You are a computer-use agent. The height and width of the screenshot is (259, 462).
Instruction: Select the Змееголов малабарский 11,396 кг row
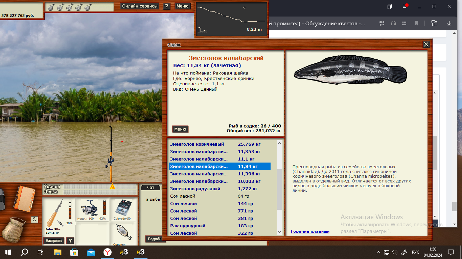click(220, 174)
